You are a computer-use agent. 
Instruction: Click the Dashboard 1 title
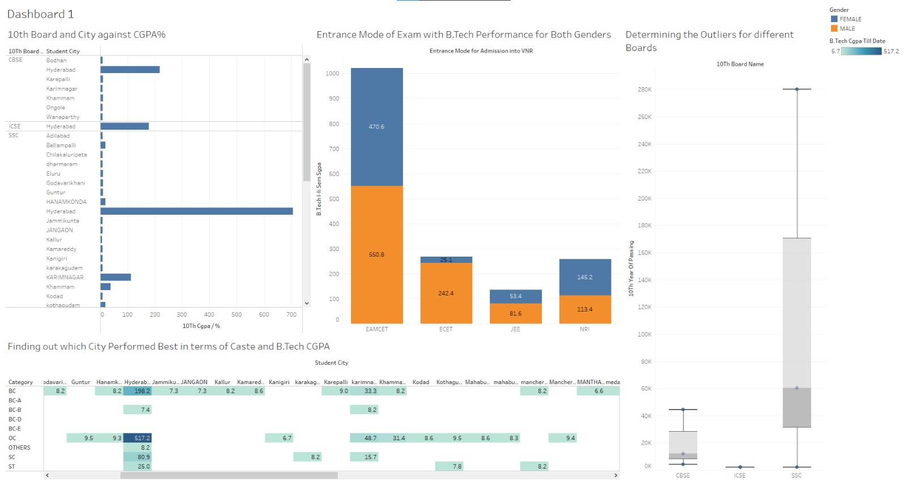tap(40, 14)
